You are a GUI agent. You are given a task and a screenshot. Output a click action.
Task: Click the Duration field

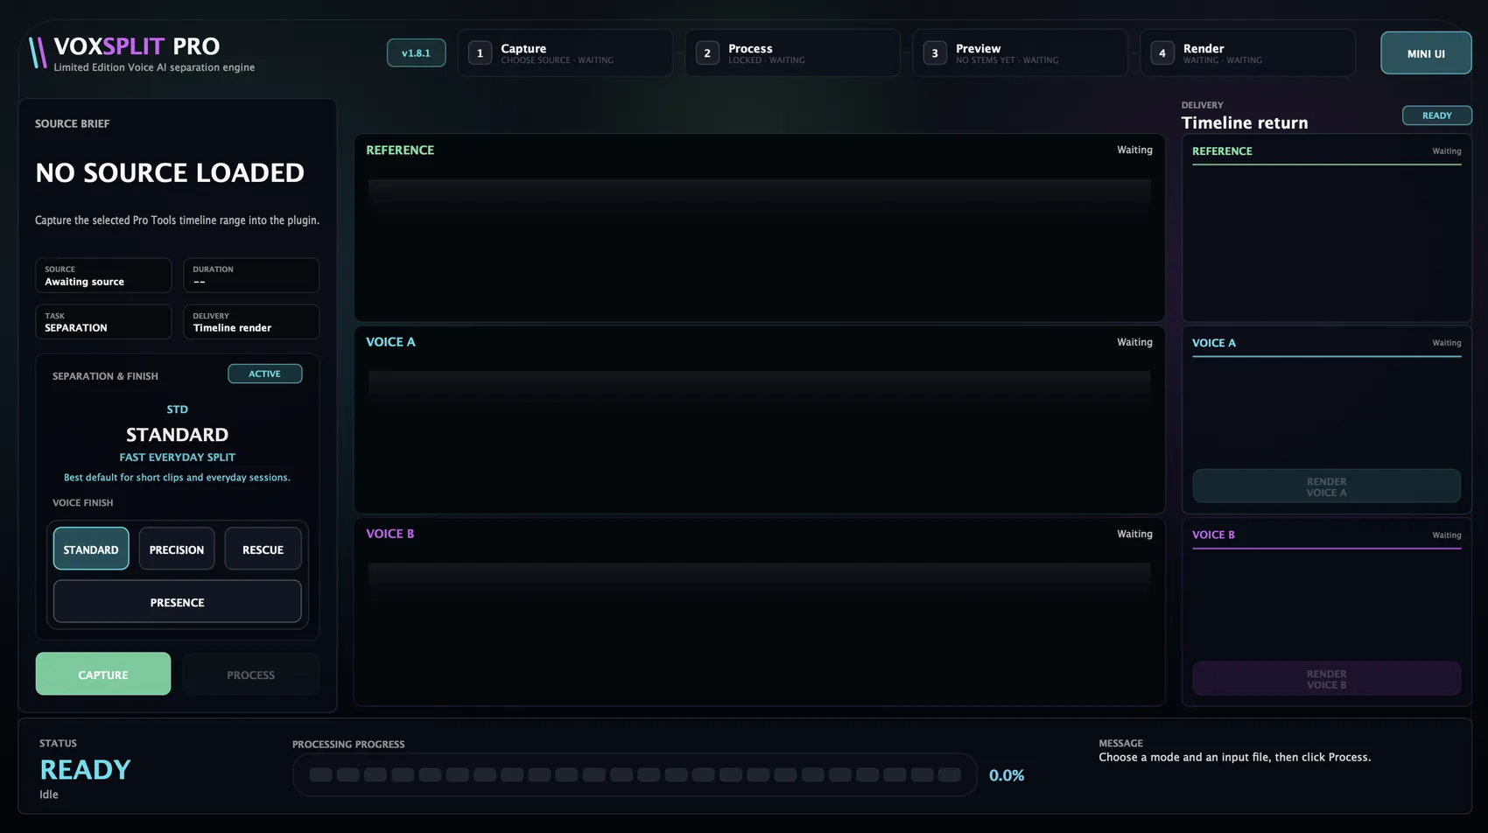pyautogui.click(x=251, y=276)
